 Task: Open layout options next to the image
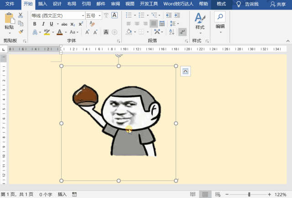(x=185, y=70)
